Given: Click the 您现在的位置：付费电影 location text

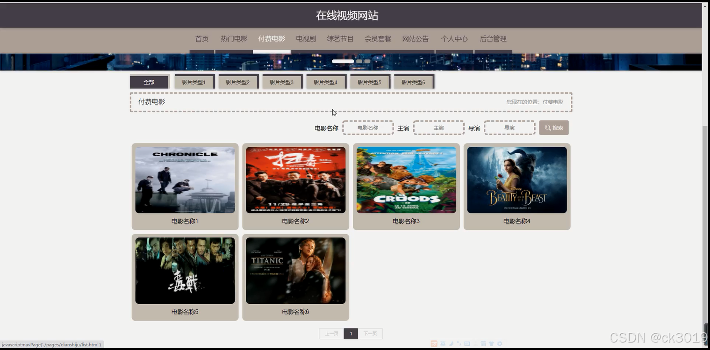Looking at the screenshot, I should point(535,102).
